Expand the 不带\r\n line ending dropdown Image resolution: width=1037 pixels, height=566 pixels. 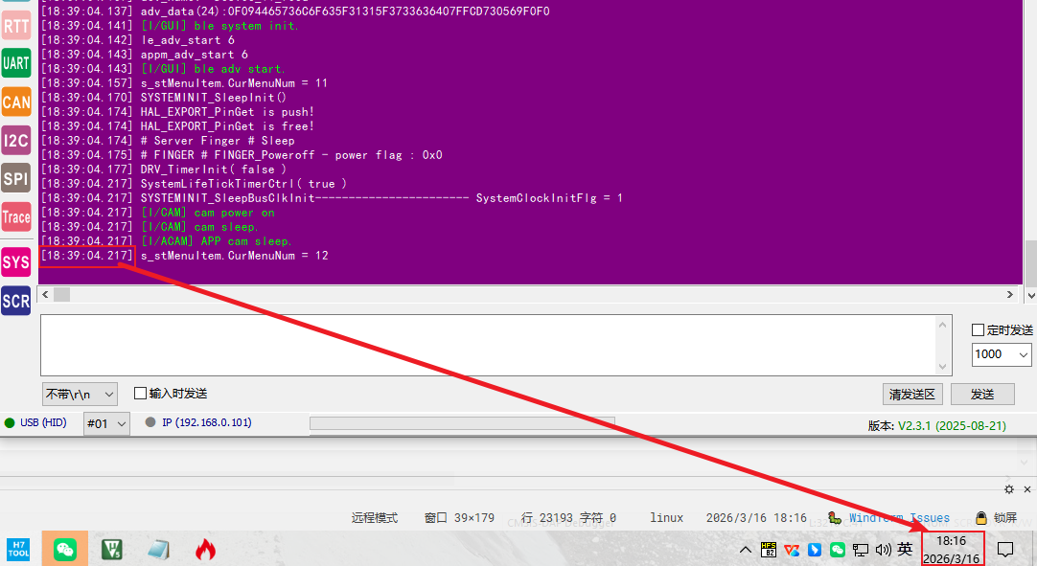[80, 394]
